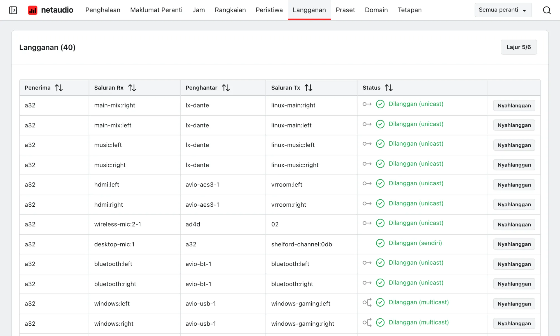Click green check icon in desktop-mic:1 row
Viewport: 560px width, 336px height.
(x=380, y=243)
